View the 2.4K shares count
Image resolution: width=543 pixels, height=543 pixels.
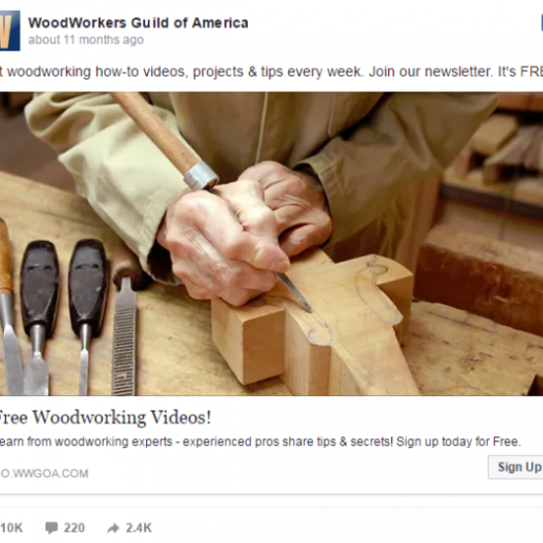138,528
